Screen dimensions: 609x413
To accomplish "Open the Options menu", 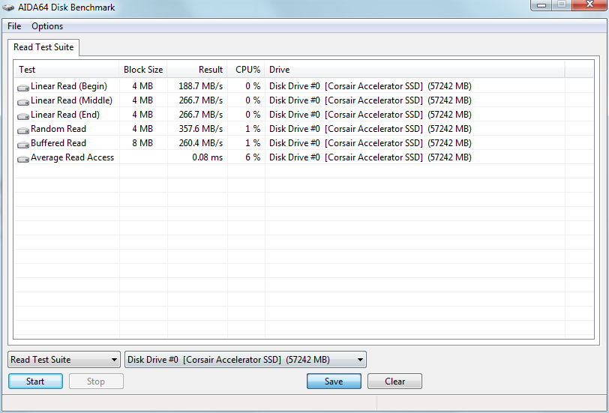I will coord(47,26).
